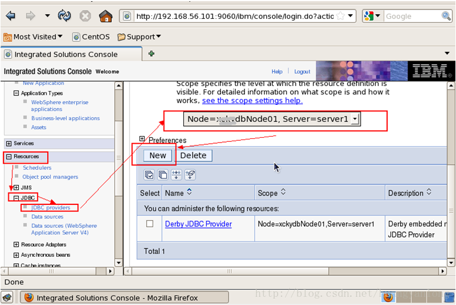
Task: Click the show desktop icon in taskbar
Action: click(7, 298)
